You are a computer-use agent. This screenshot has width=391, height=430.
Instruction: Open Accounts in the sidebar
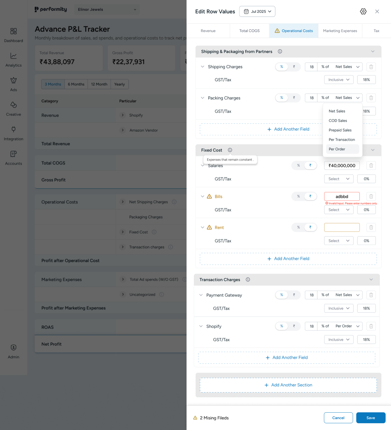pos(13,154)
